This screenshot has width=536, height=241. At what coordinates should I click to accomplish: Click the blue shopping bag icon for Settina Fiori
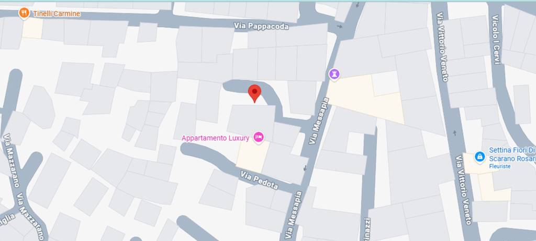[479, 157]
